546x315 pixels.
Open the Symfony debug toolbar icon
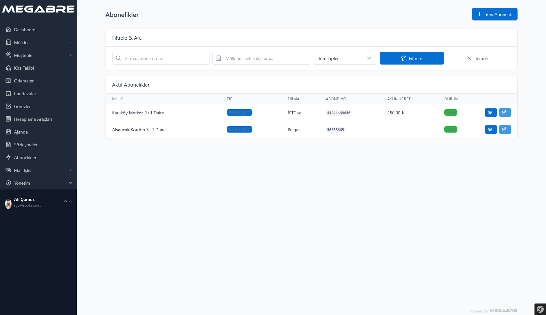coord(540,309)
